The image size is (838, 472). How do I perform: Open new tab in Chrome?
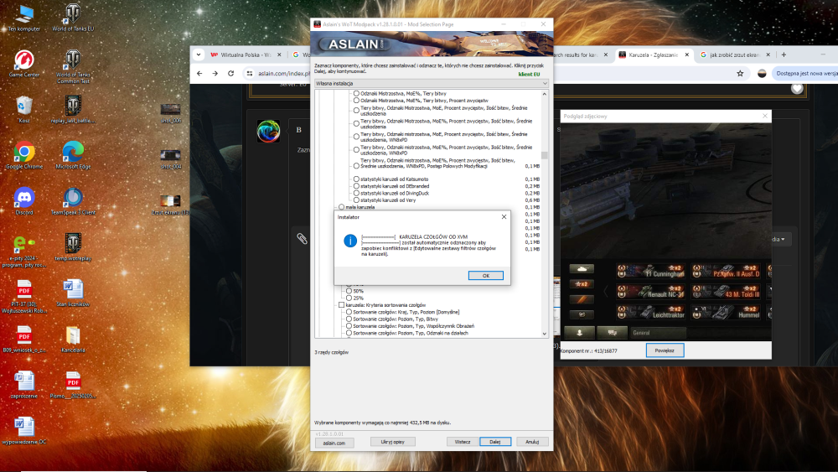[784, 54]
